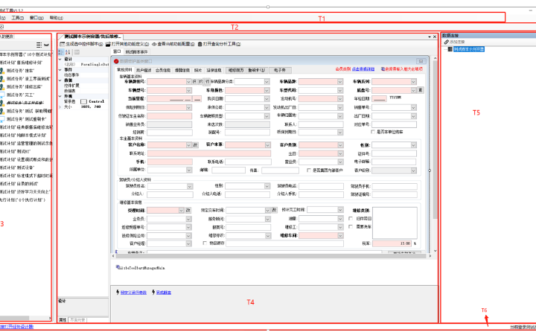
Task: Click the icon of test task "接车"
Action: point(2,71)
